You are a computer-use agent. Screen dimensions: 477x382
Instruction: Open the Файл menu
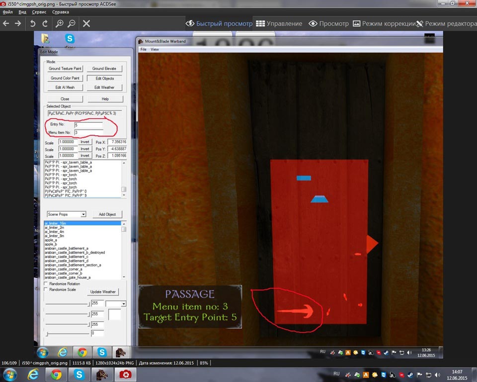[7, 11]
